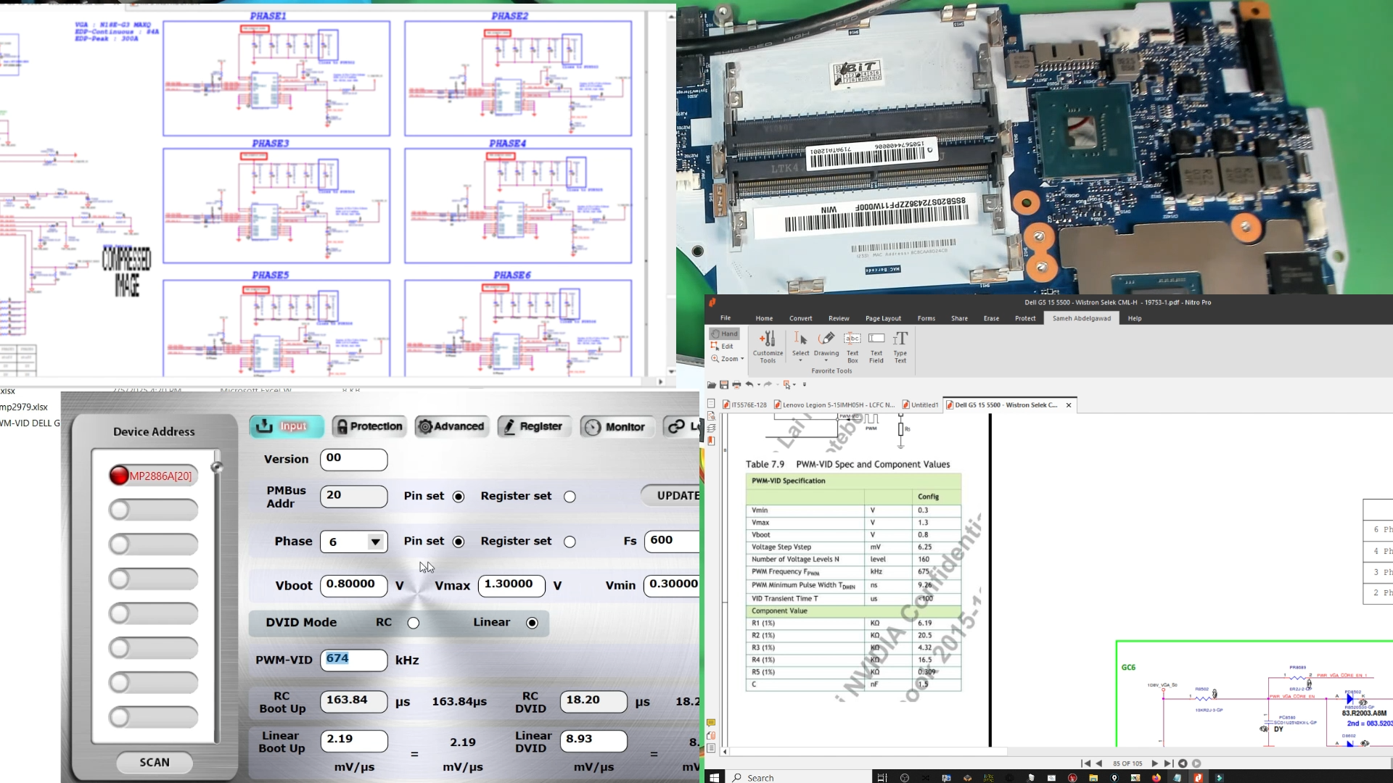Open the selection tool quick access dropdown
Screen dimensions: 1393x783
click(x=794, y=385)
